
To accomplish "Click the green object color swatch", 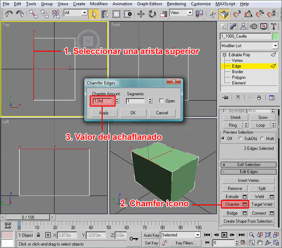I will pos(275,36).
